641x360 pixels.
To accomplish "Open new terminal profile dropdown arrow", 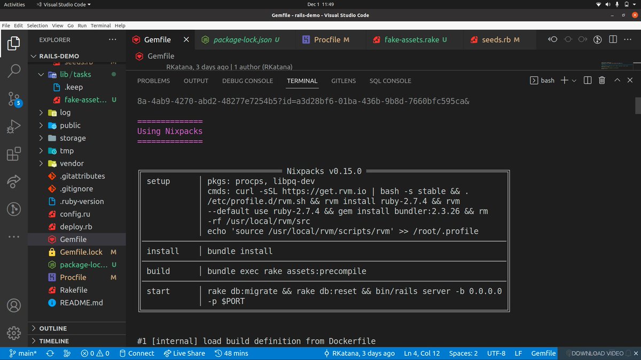I will pos(574,81).
